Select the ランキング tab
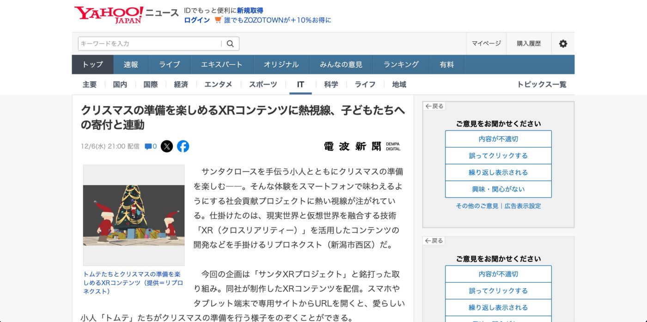 [x=401, y=65]
